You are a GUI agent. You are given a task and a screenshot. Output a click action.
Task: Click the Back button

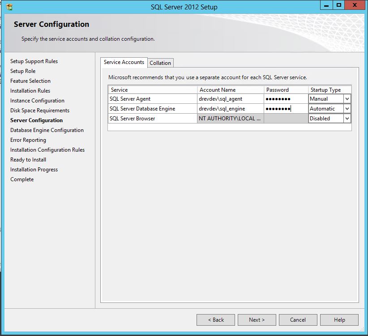[x=216, y=320]
